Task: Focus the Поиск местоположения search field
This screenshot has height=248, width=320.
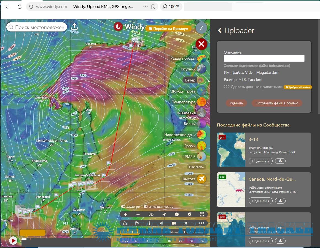Action: click(37, 27)
